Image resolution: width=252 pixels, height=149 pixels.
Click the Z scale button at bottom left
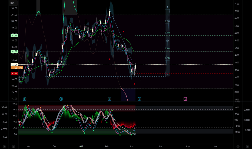pos(14,147)
